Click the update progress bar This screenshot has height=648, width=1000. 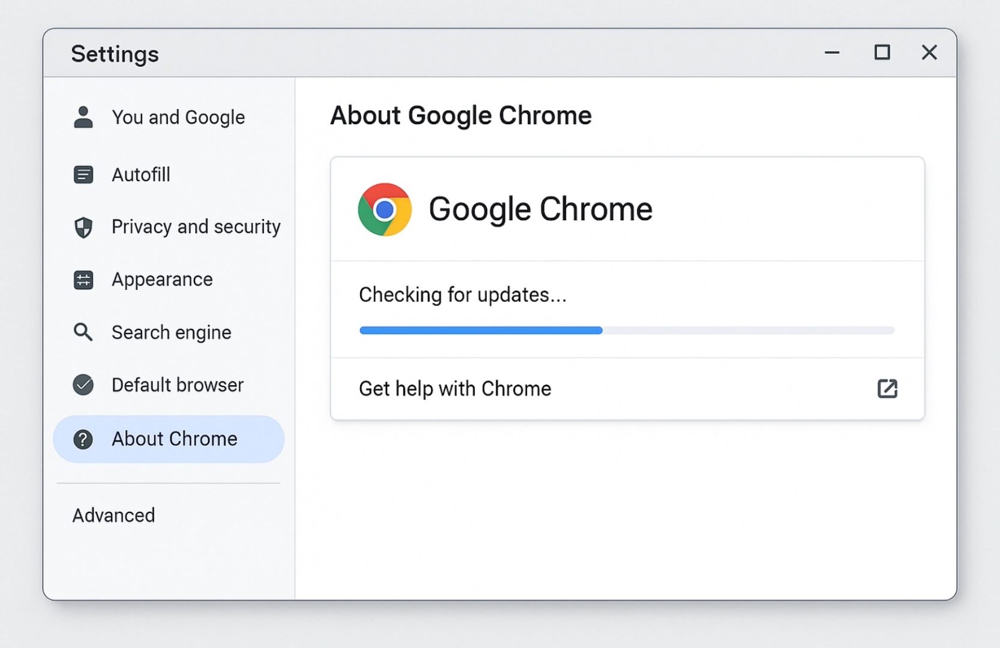(x=627, y=330)
